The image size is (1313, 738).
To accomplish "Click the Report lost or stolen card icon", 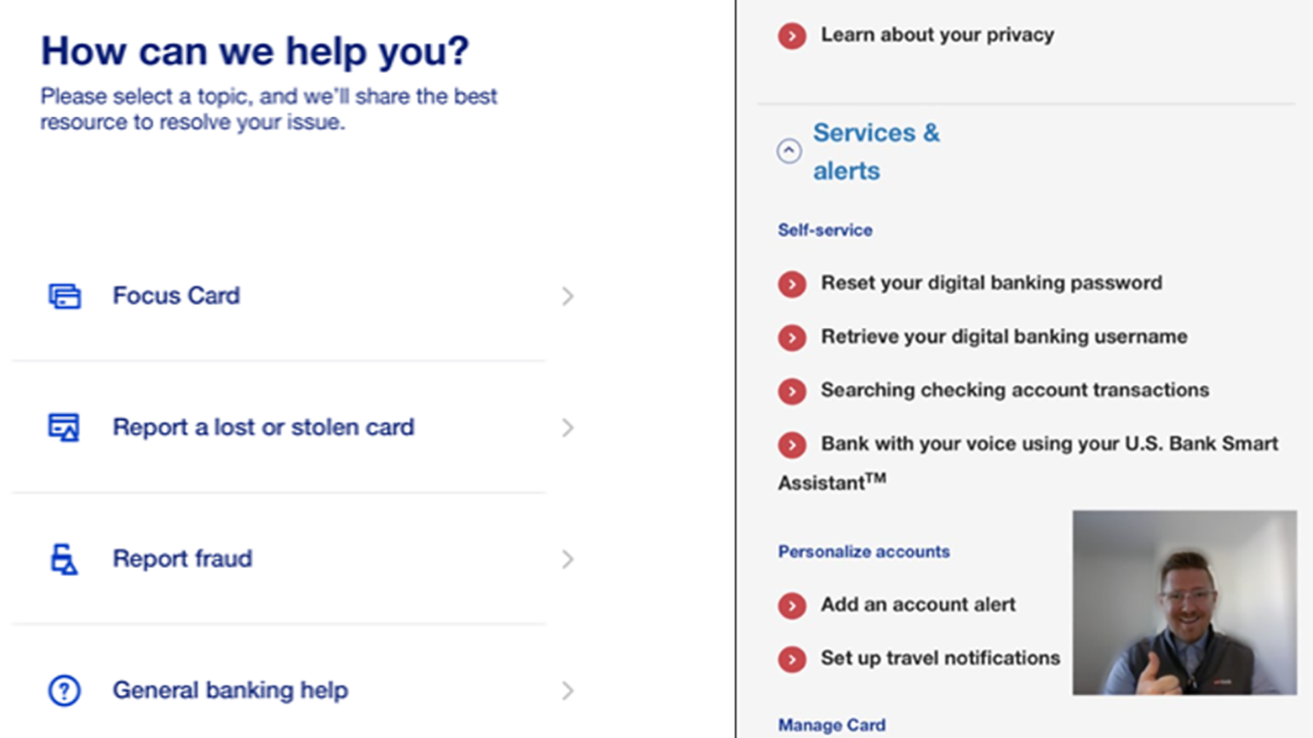I will tap(63, 426).
